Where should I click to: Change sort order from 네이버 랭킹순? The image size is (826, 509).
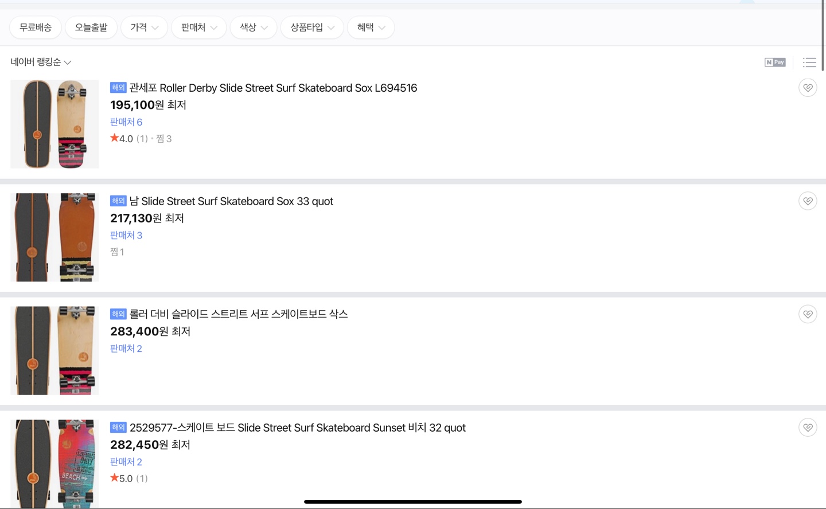(x=41, y=62)
